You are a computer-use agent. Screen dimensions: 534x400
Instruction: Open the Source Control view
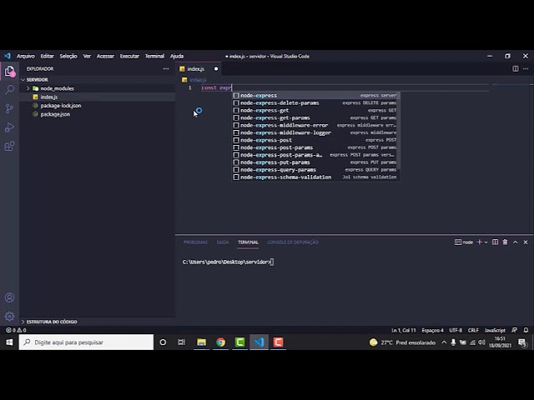9,108
